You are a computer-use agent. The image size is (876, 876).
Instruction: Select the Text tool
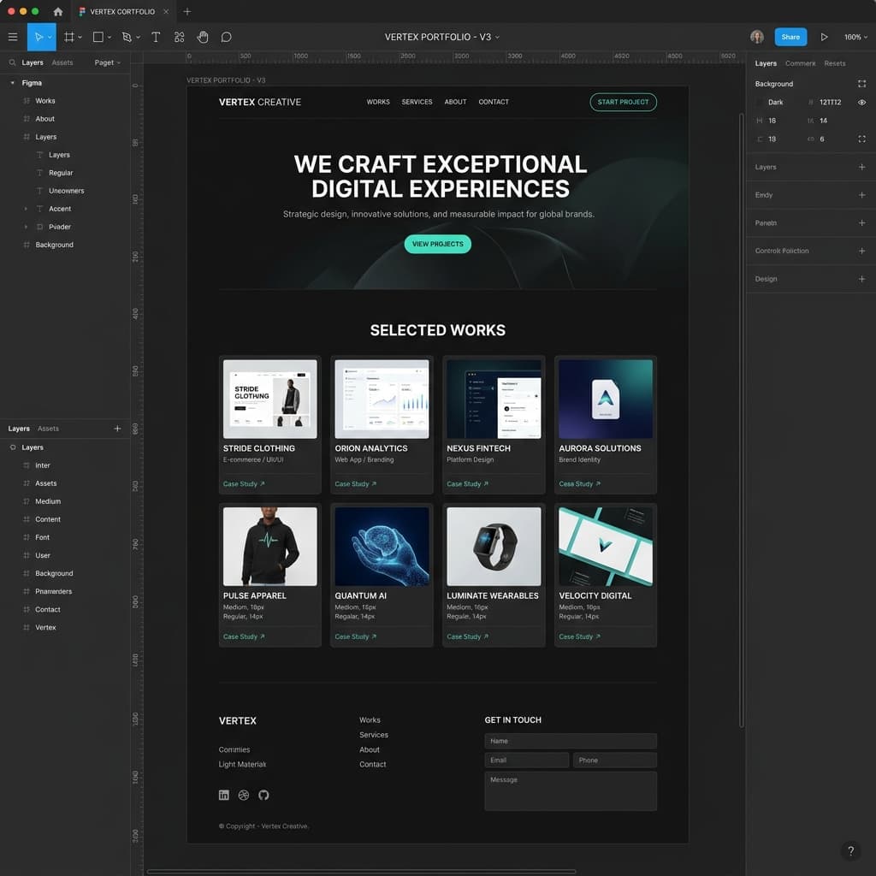156,37
